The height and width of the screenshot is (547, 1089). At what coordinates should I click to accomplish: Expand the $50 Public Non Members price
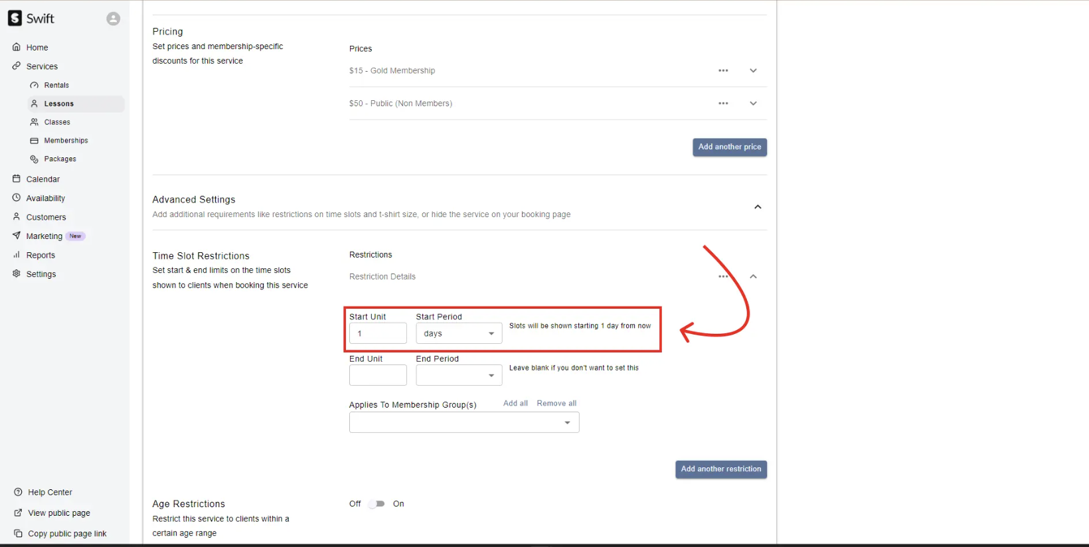pyautogui.click(x=753, y=104)
